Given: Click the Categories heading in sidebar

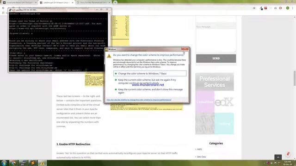Looking at the screenshot, I should [x=216, y=143].
